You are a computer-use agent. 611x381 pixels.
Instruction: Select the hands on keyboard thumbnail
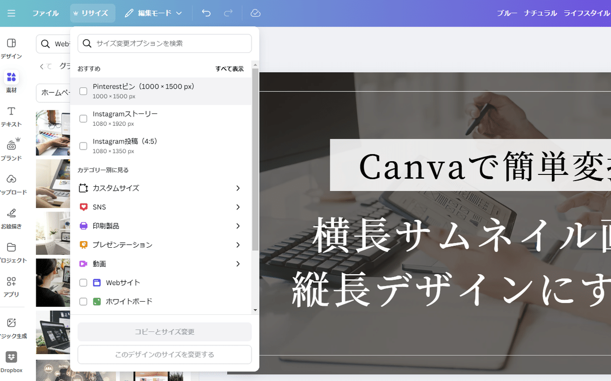pyautogui.click(x=53, y=184)
